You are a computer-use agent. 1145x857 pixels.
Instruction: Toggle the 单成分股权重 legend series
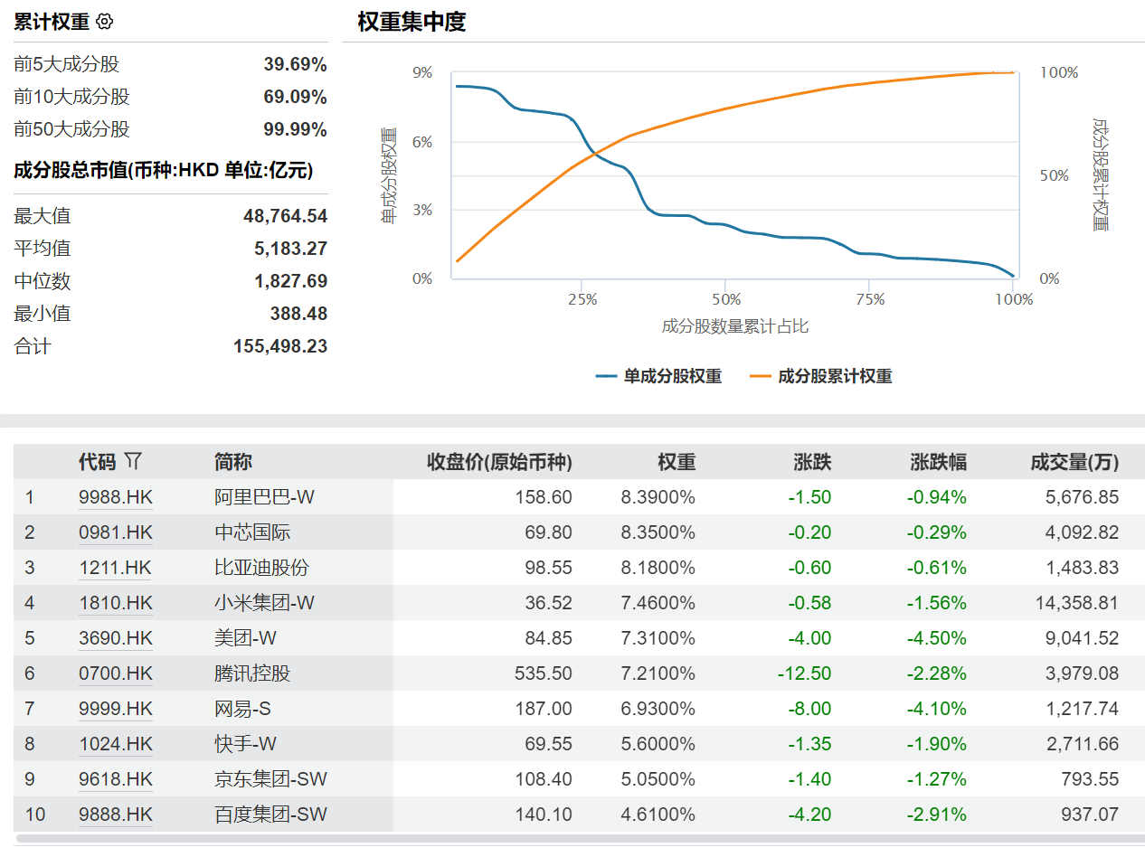[x=658, y=375]
